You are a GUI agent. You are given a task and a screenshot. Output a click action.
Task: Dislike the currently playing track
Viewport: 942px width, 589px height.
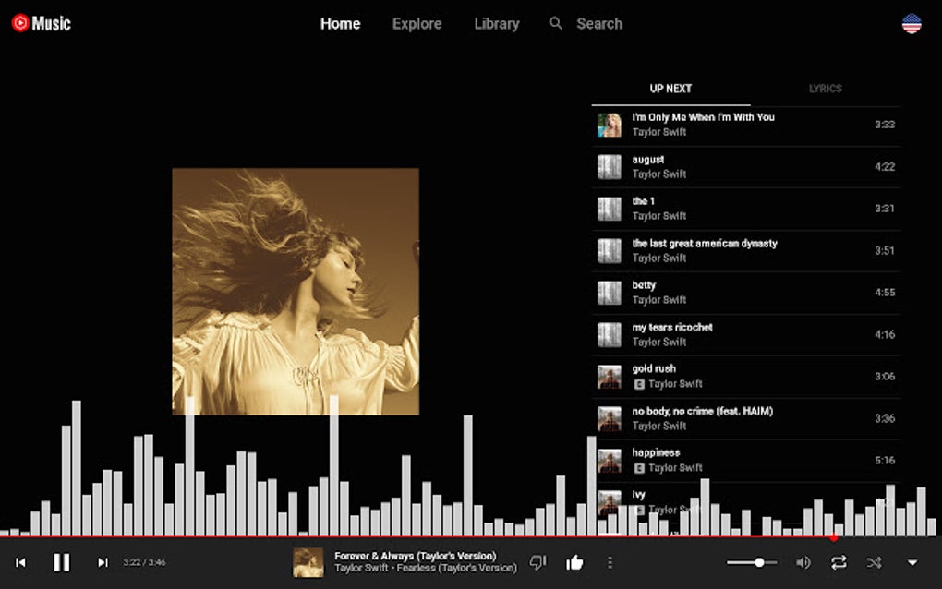tap(538, 561)
